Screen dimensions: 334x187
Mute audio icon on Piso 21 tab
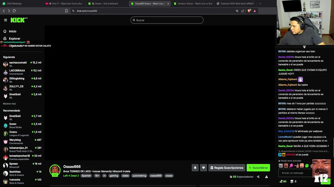click(50, 4)
